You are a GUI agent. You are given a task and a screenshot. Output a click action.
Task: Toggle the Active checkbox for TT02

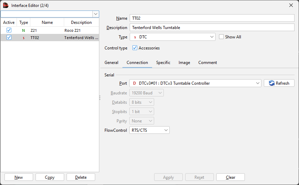click(9, 38)
